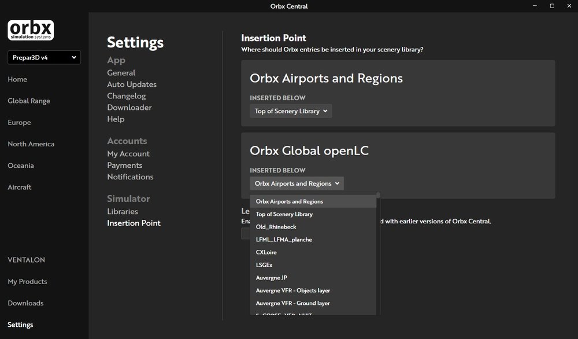The height and width of the screenshot is (339, 578).
Task: Expand the Top of Scenery Library dropdown
Action: click(x=291, y=111)
